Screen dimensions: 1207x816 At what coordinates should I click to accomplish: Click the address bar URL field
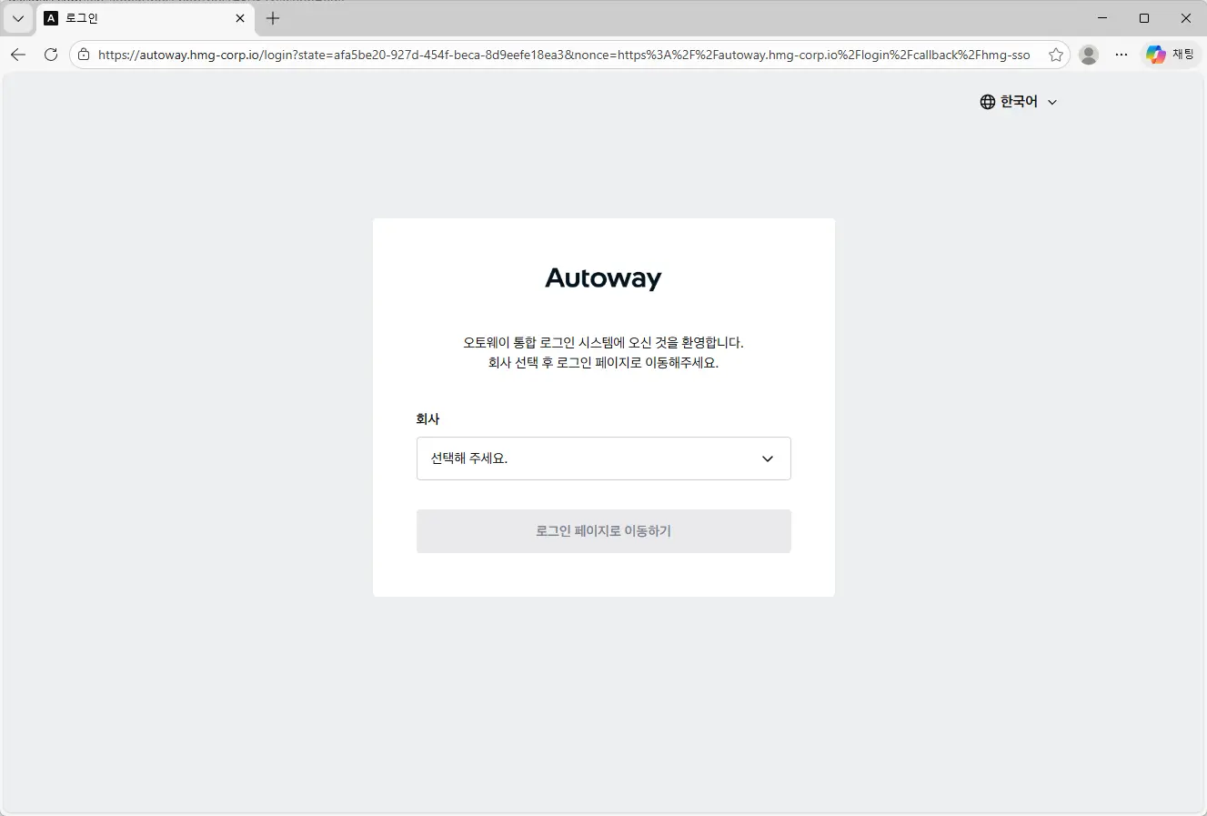[564, 55]
